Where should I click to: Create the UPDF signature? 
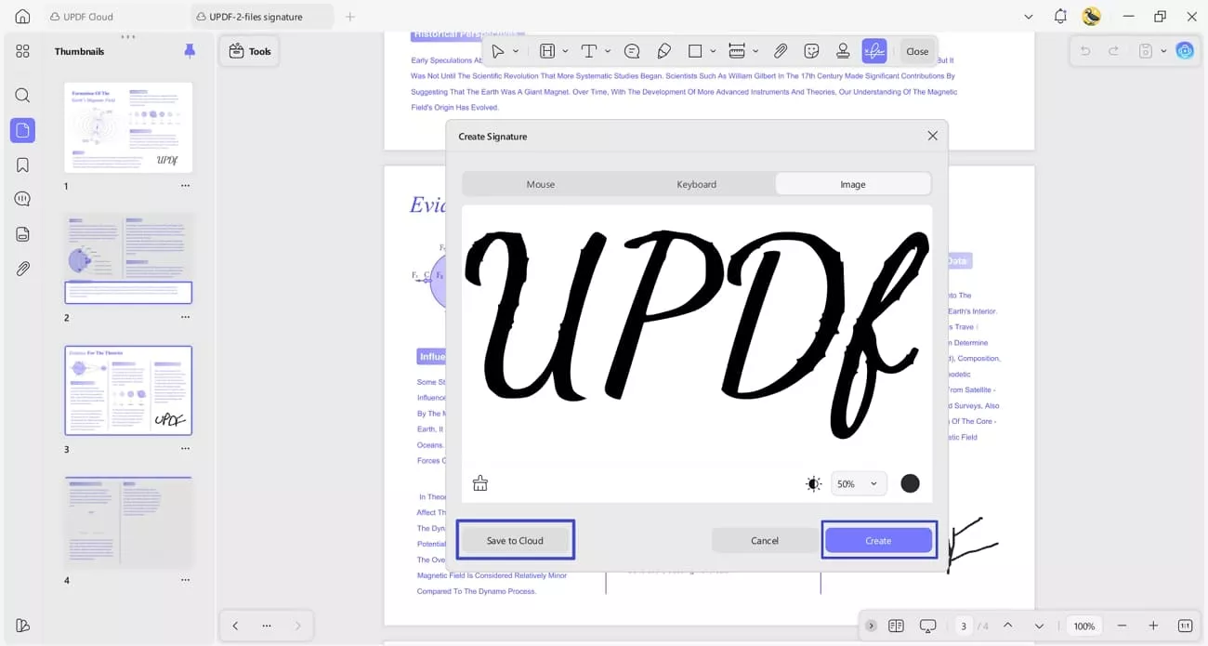coord(877,540)
